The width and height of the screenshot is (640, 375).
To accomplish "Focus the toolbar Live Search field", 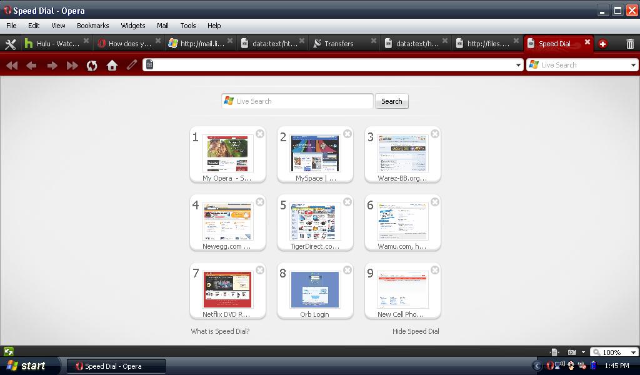I will pyautogui.click(x=582, y=65).
